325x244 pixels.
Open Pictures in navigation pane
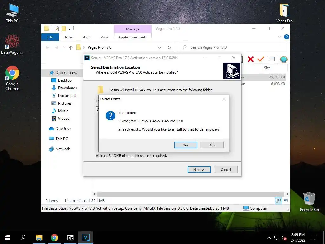[x=65, y=103]
